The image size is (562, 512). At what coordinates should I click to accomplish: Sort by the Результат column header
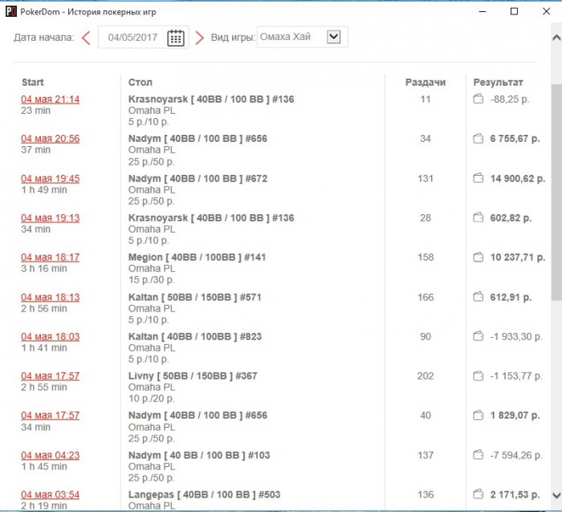(x=498, y=82)
